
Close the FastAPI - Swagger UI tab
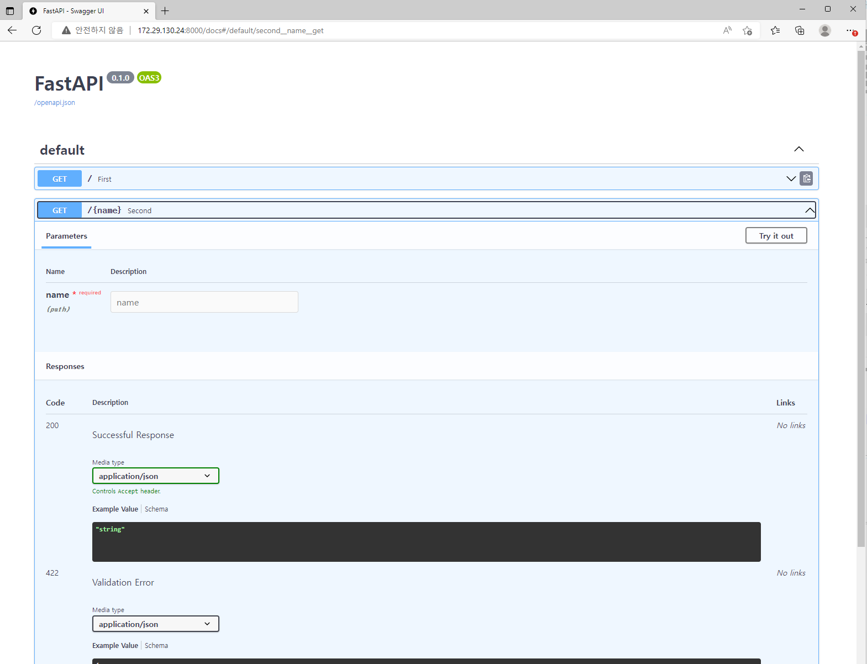pyautogui.click(x=146, y=11)
